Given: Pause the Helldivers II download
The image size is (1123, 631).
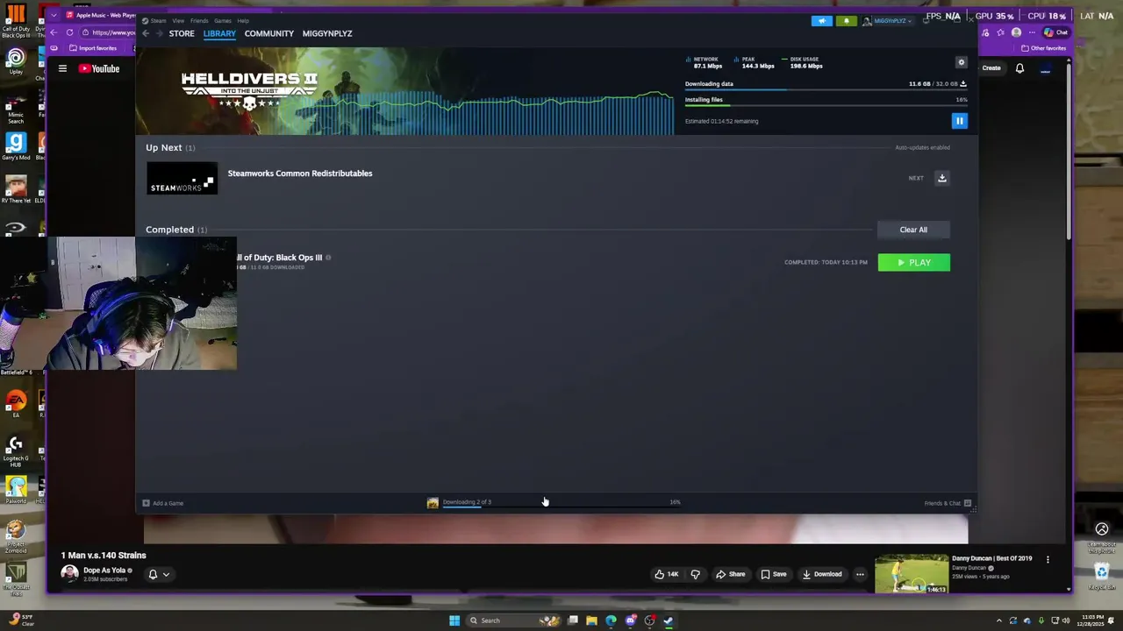Looking at the screenshot, I should point(960,121).
